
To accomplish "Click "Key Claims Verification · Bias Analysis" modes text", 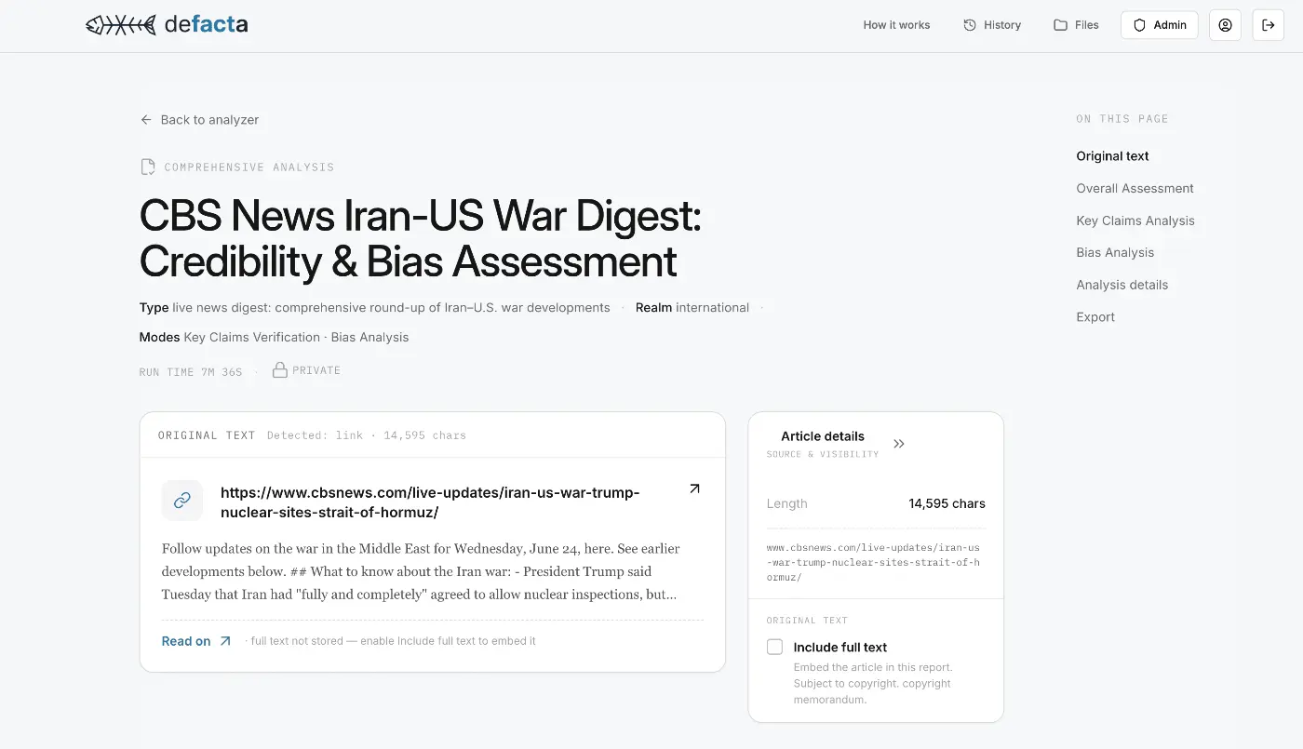I will tap(296, 337).
